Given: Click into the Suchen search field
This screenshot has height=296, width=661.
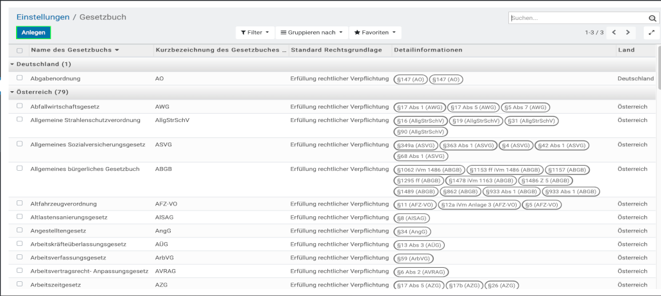Looking at the screenshot, I should (578, 19).
